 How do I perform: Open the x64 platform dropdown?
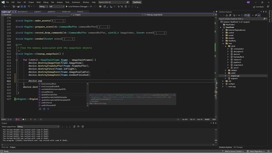(57, 7)
